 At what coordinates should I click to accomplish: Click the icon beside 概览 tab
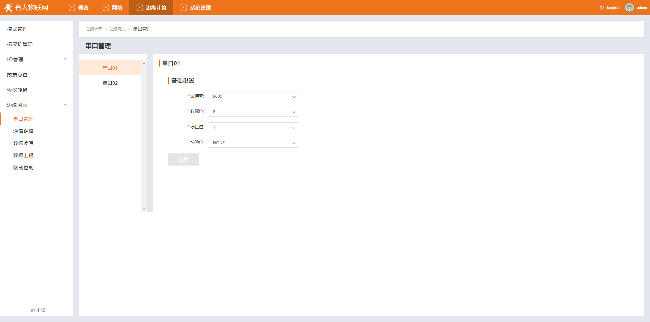72,8
